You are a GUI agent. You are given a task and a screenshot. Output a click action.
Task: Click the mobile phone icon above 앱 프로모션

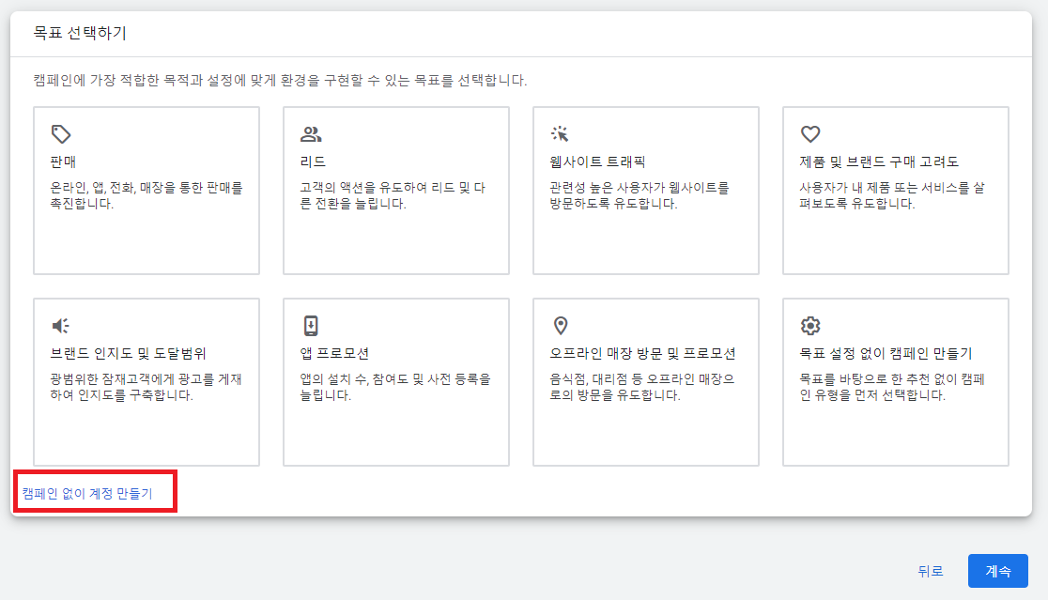coord(312,325)
